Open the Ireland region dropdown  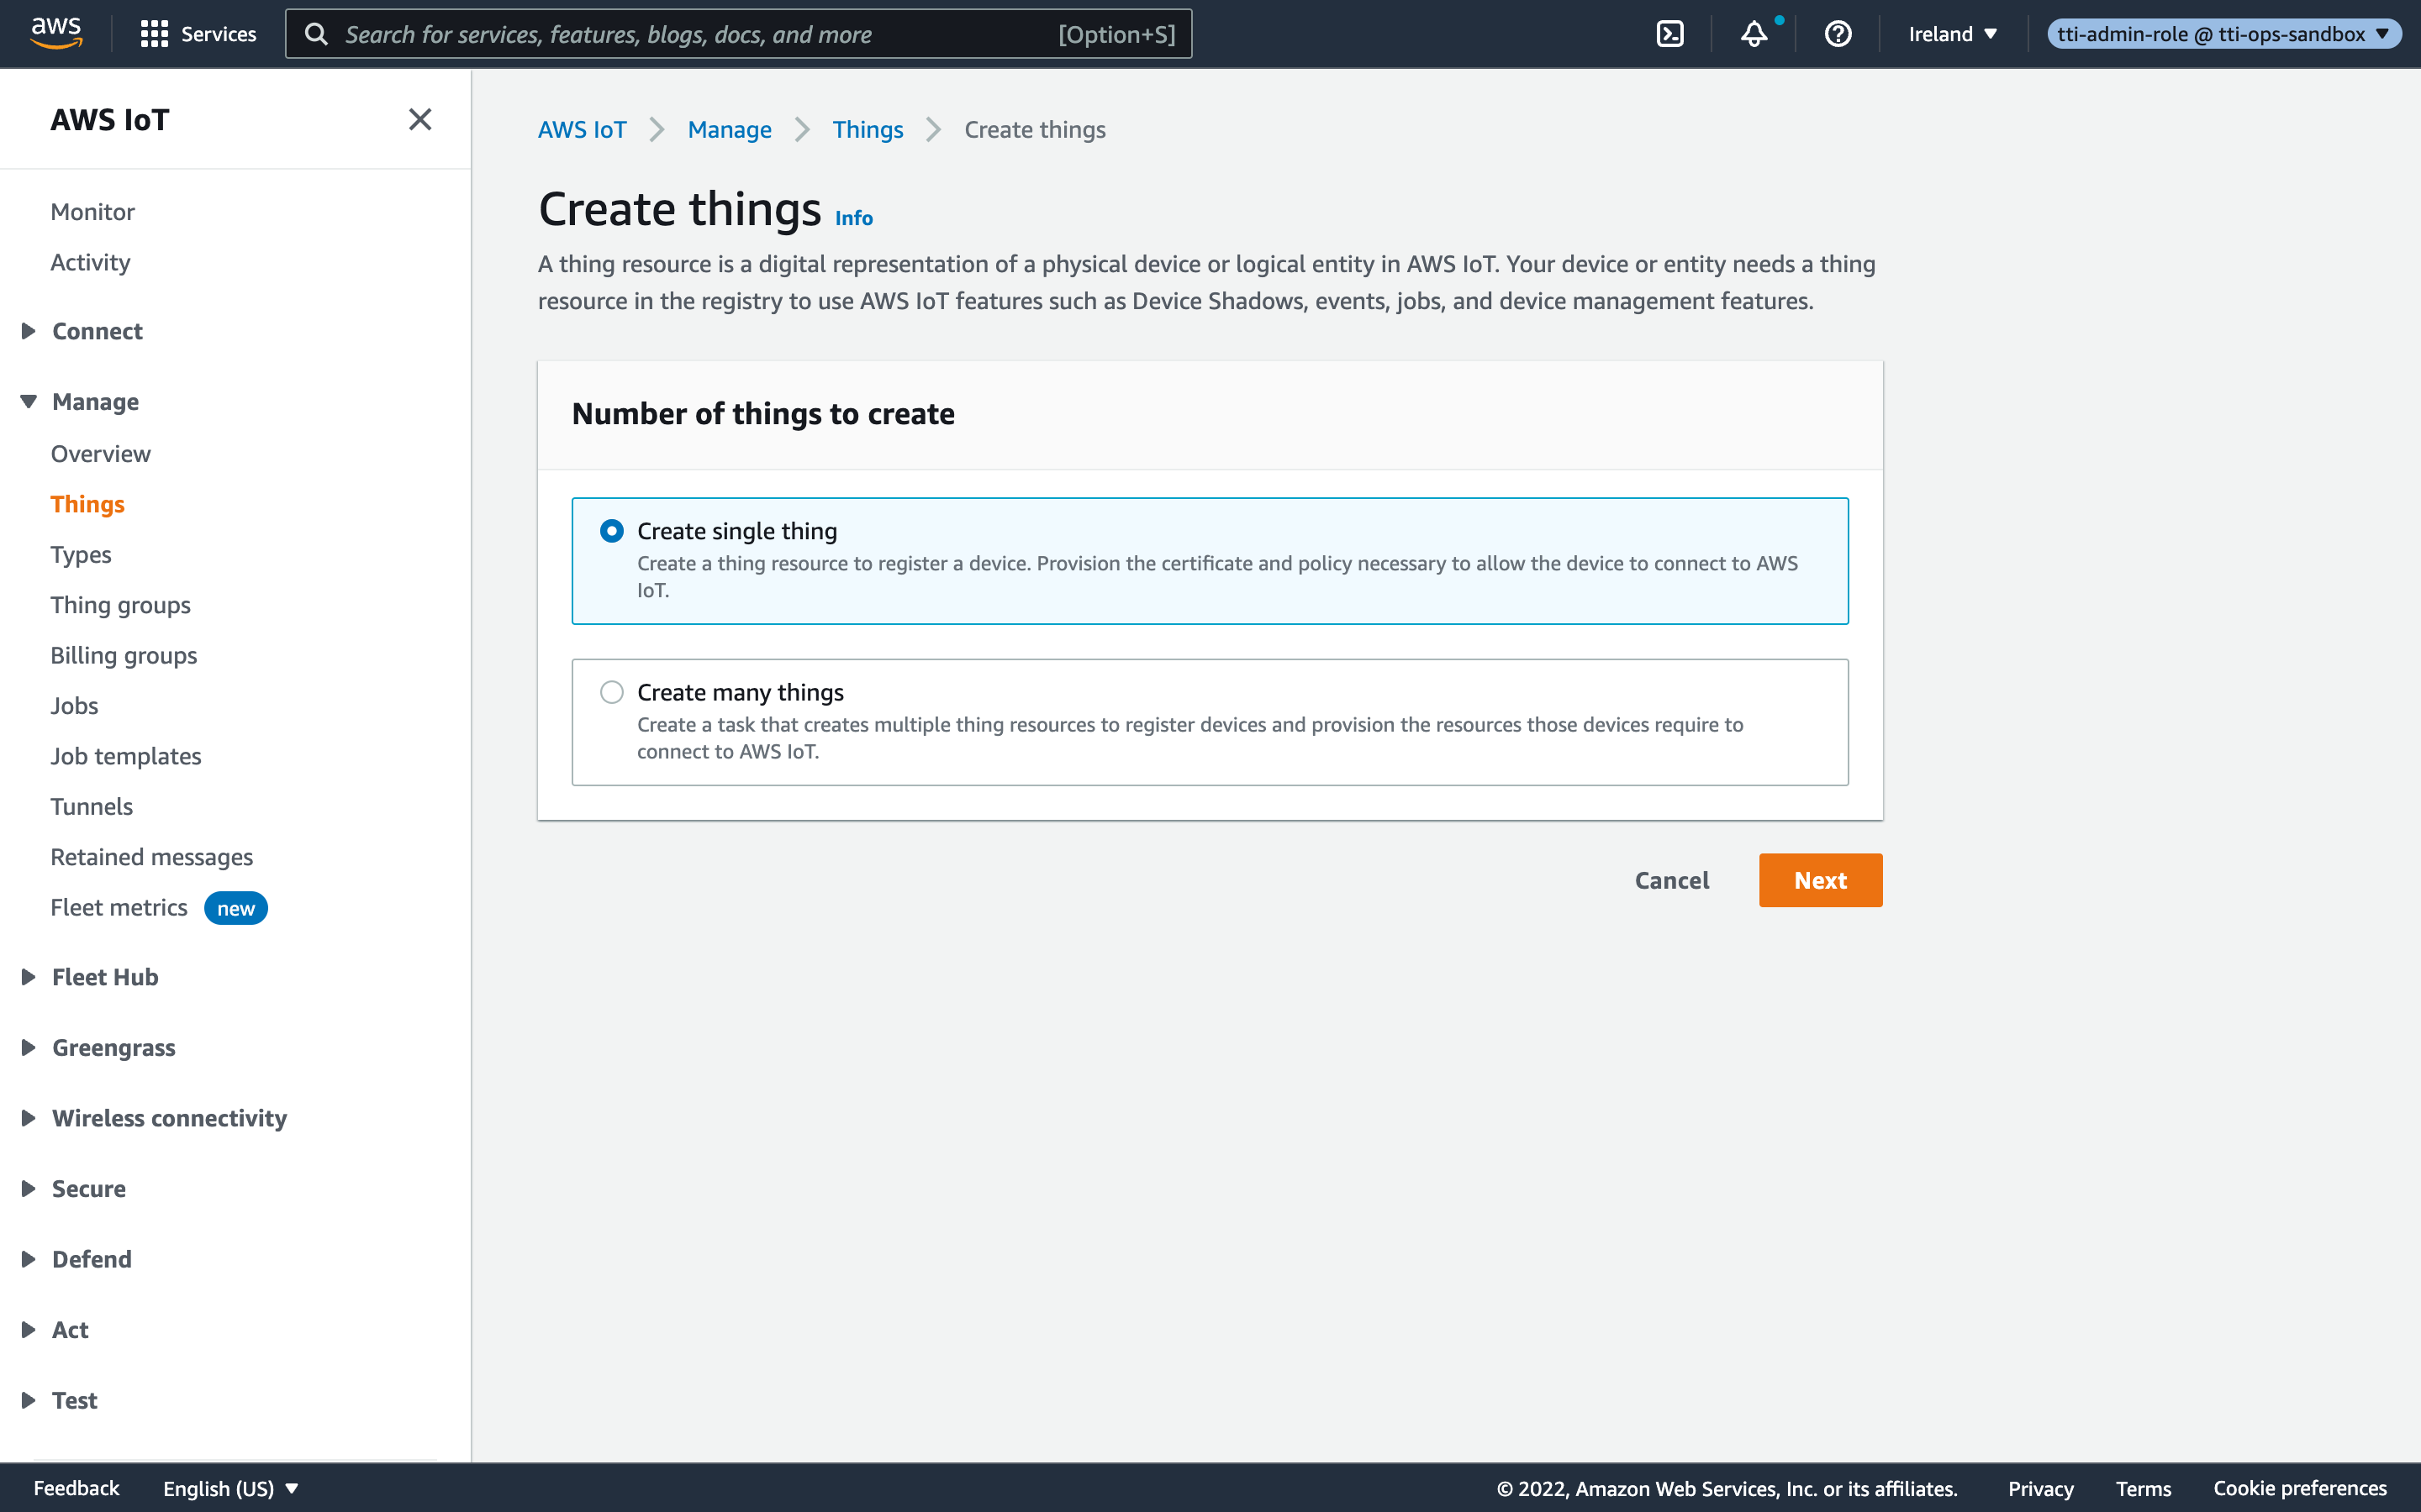[x=1949, y=33]
